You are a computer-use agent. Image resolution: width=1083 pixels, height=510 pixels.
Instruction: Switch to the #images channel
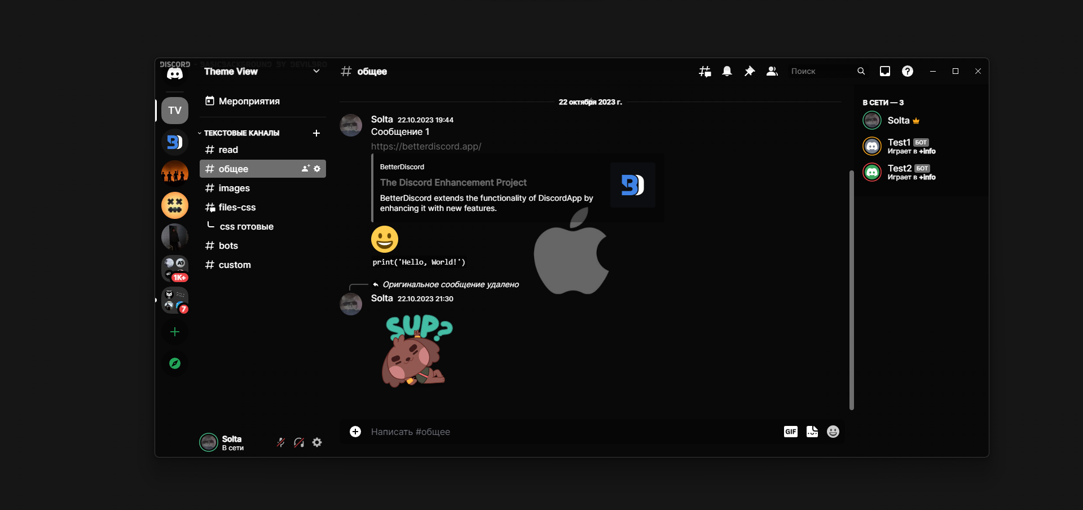pyautogui.click(x=234, y=188)
